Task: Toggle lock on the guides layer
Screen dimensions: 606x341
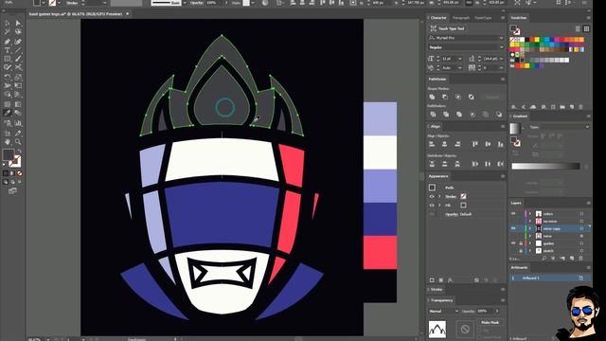Action: (521, 243)
